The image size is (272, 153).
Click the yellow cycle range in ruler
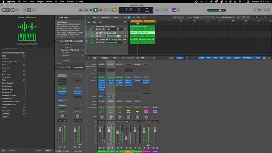tap(142, 21)
